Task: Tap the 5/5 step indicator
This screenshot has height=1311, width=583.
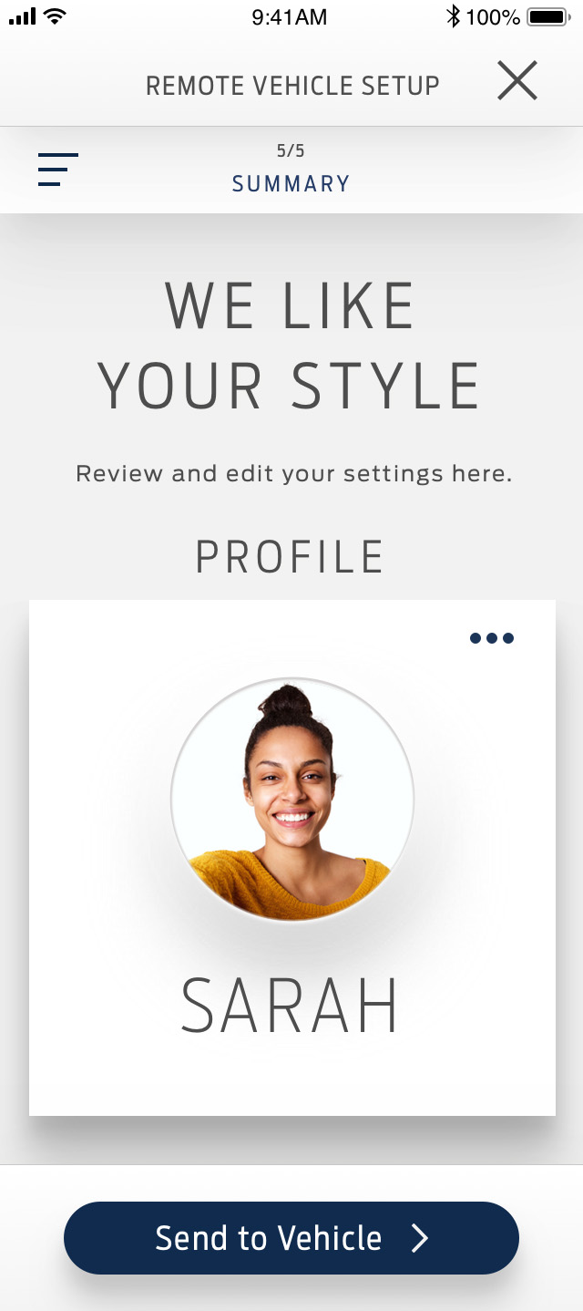Action: pos(291,151)
